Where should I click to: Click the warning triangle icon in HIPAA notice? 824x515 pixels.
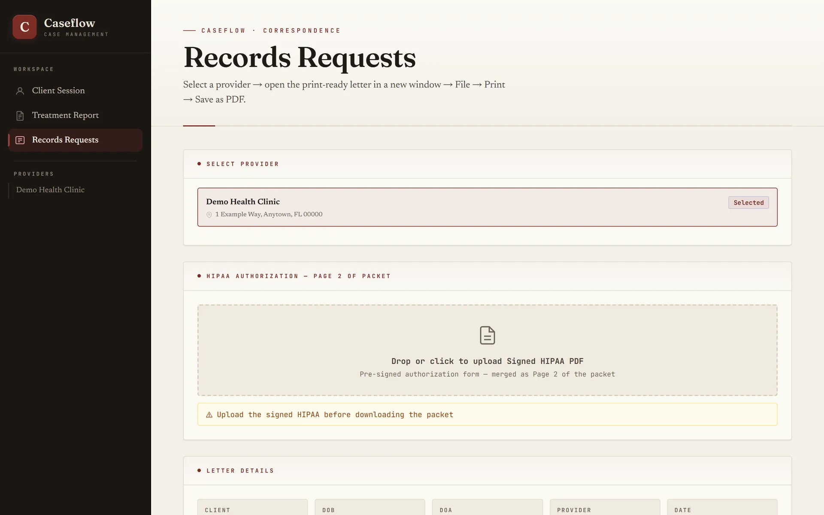click(x=209, y=415)
